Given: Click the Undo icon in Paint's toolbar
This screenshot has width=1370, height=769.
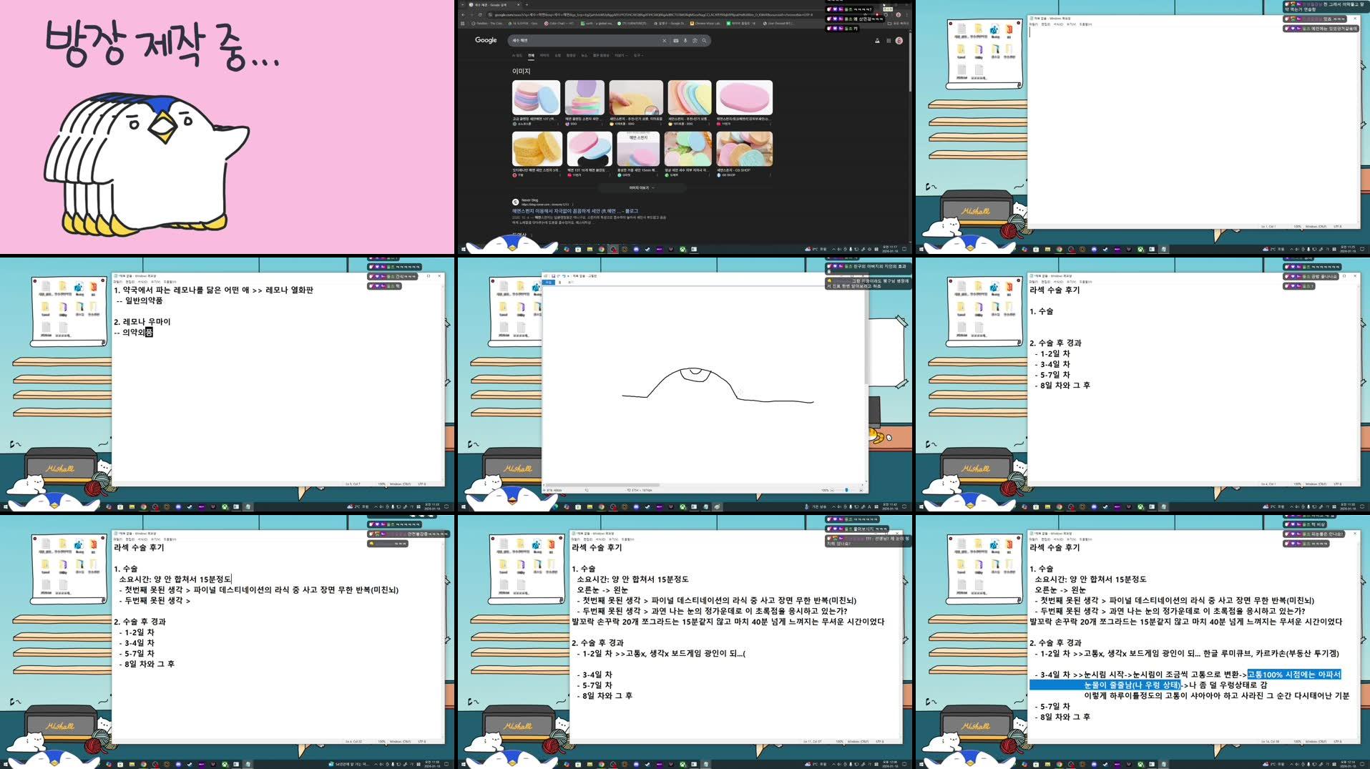Looking at the screenshot, I should (559, 275).
